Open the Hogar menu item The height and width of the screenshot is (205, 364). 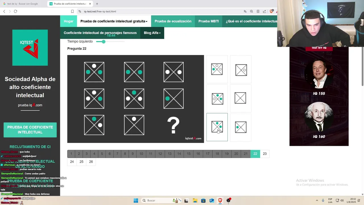(x=69, y=21)
